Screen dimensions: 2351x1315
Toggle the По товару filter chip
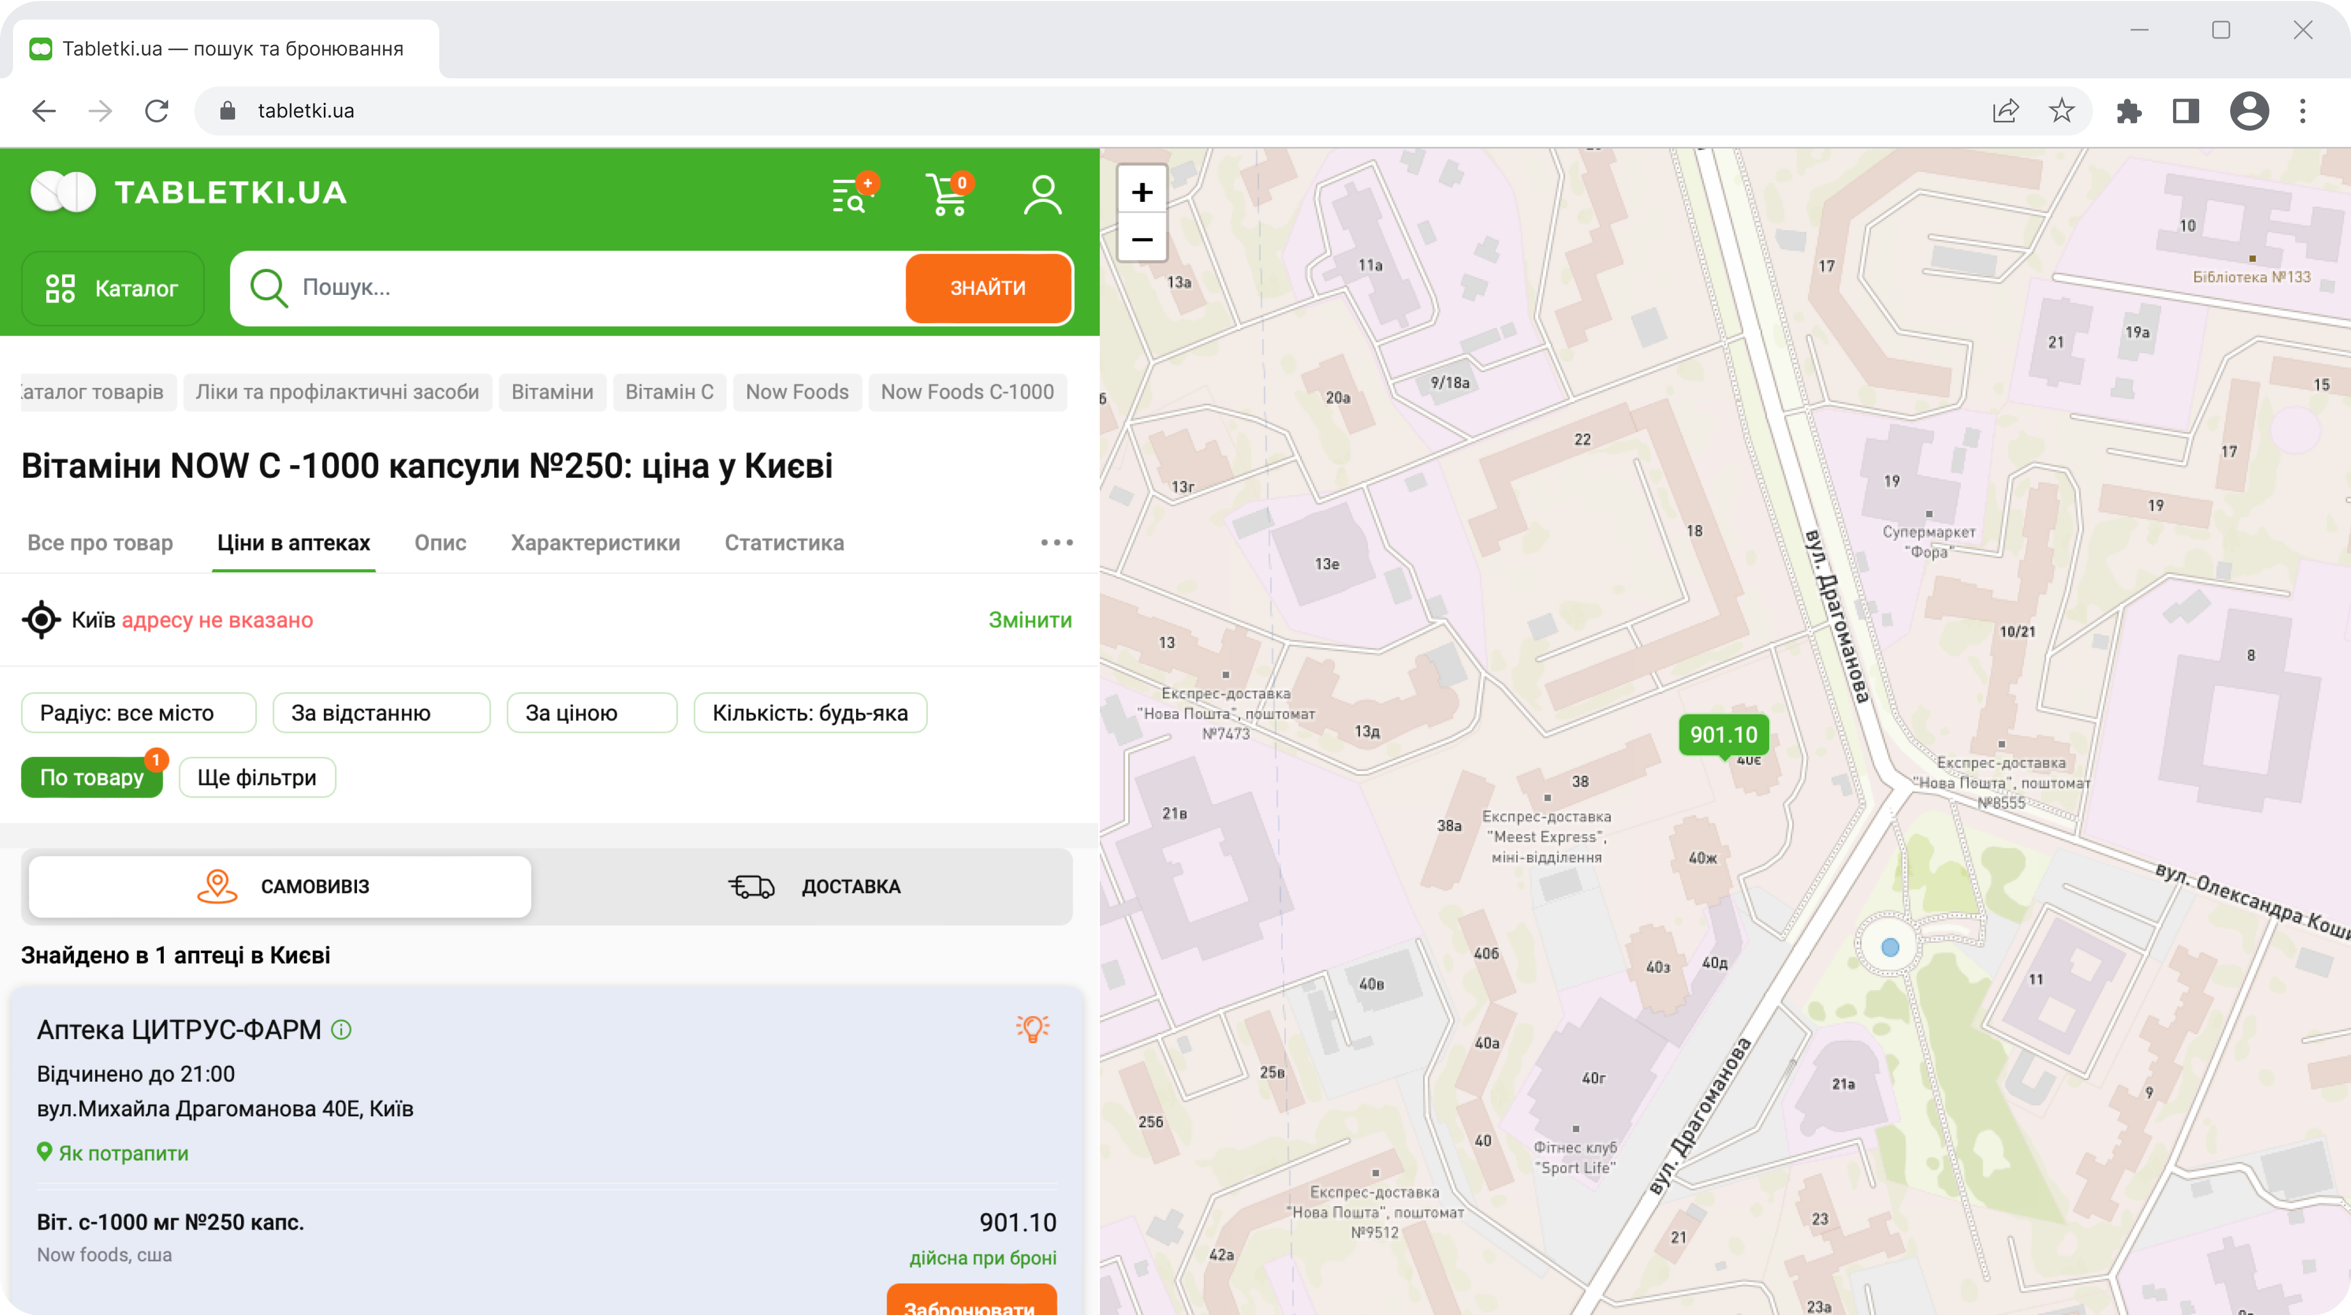91,777
